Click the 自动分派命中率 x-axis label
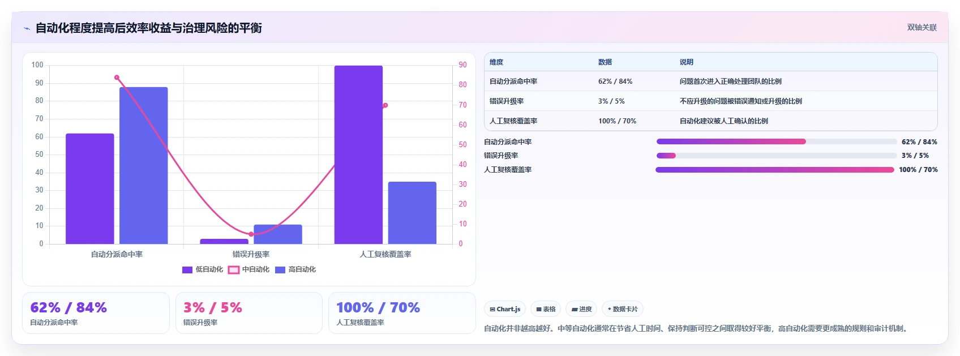This screenshot has width=960, height=356. (x=117, y=255)
